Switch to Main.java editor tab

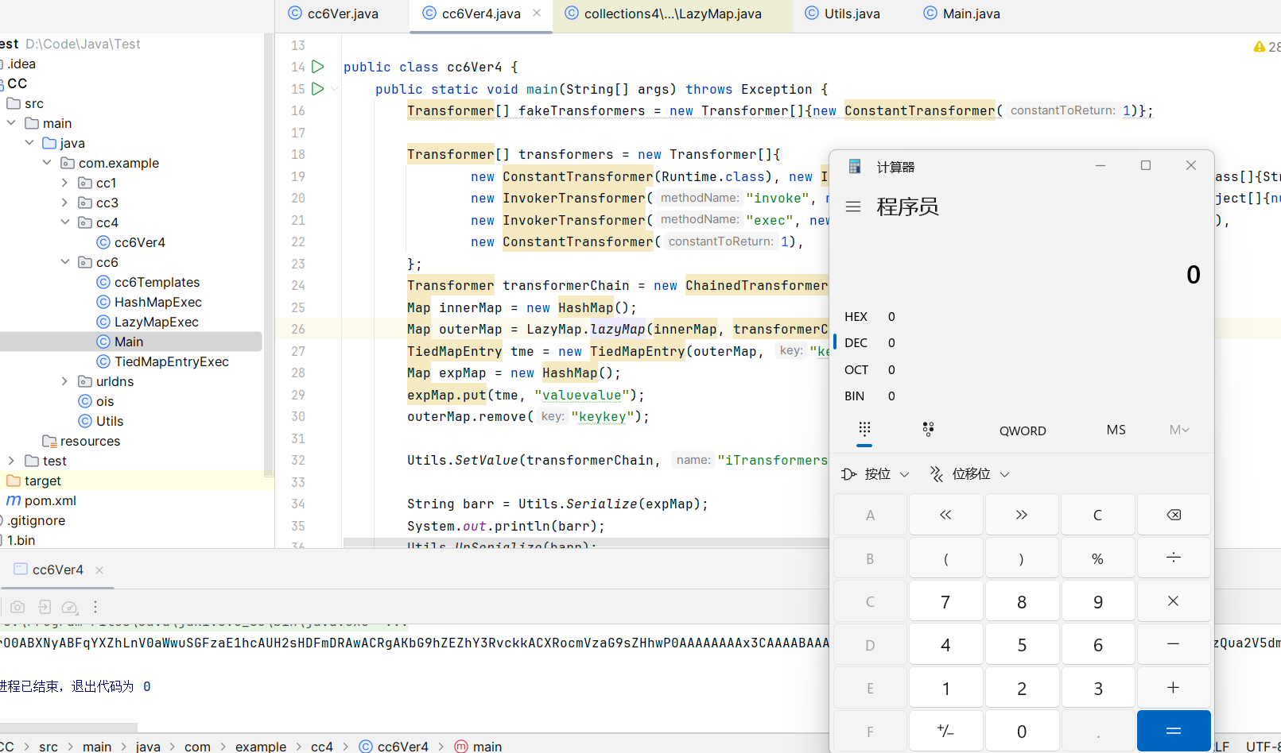point(962,14)
